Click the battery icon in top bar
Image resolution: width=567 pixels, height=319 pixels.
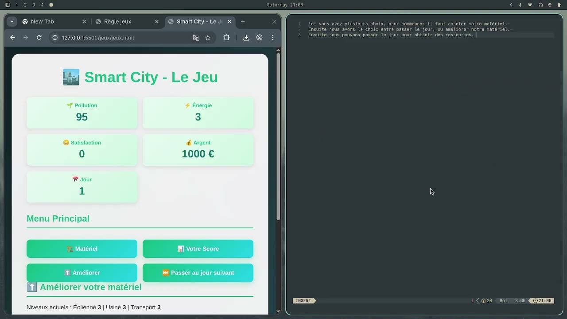[x=559, y=5]
